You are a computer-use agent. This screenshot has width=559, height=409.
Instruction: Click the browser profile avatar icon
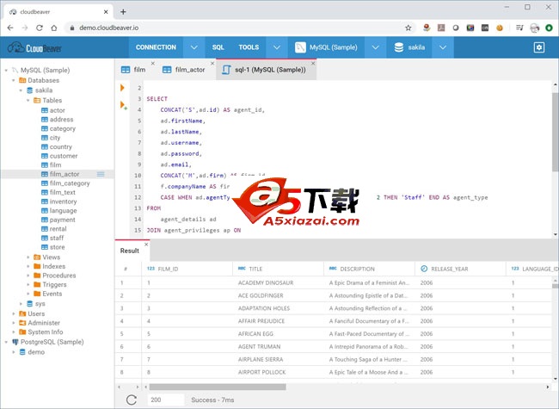[534, 28]
